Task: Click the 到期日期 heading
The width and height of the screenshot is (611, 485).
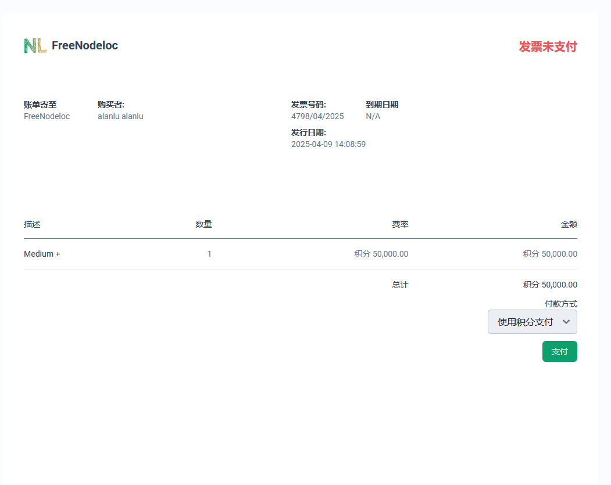Action: 382,105
